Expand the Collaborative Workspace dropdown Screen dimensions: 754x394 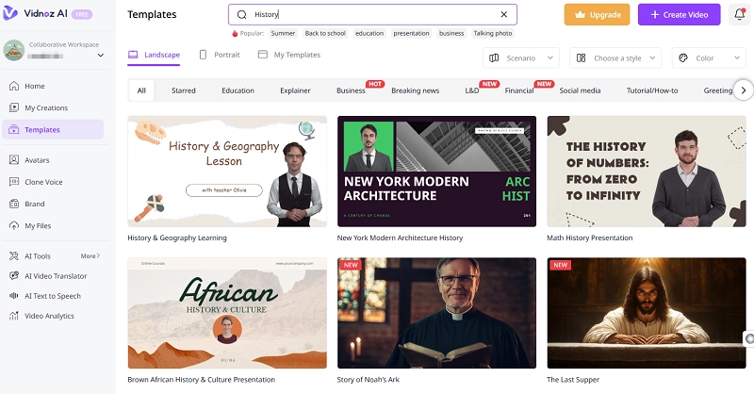pyautogui.click(x=101, y=56)
